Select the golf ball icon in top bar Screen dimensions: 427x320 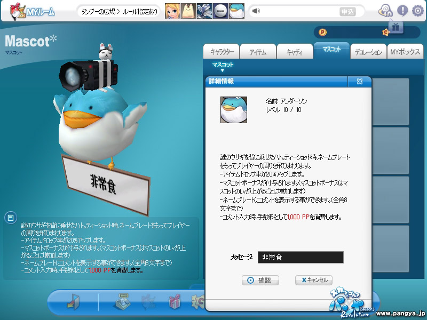pyautogui.click(x=220, y=11)
